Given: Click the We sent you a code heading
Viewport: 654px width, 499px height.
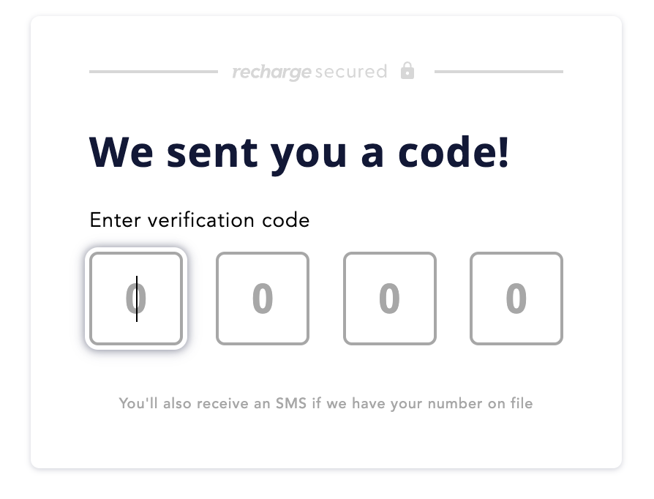Looking at the screenshot, I should coord(299,154).
